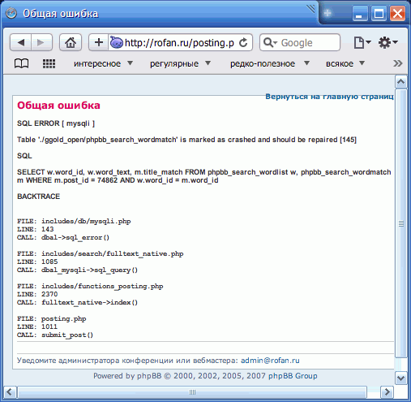Focus the Google search field

point(300,42)
